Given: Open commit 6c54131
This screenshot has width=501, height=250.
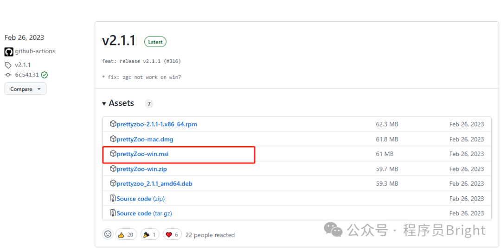Looking at the screenshot, I should pos(27,75).
